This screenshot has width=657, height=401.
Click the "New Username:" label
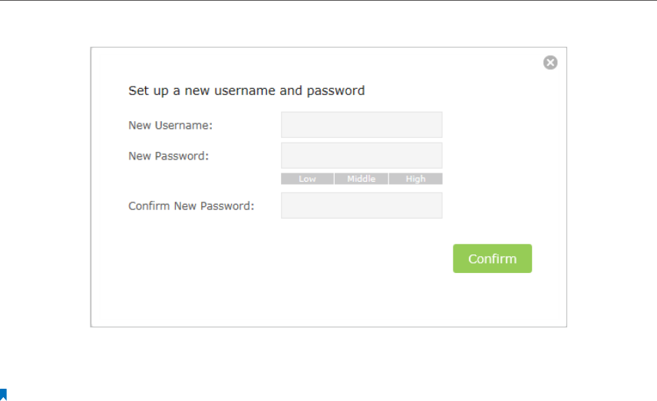tap(170, 125)
